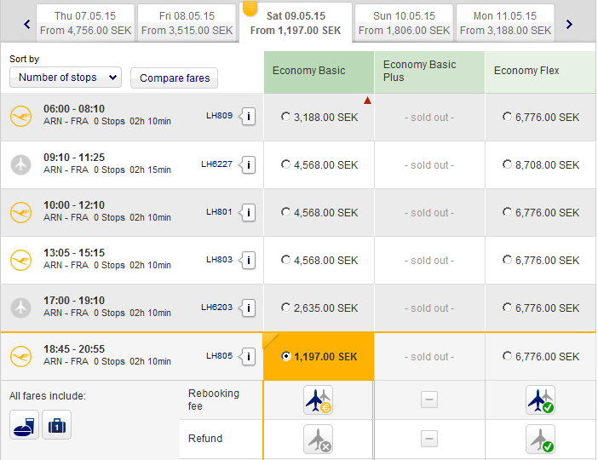
Task: Select 3,188.00 SEK Economy Basic fare
Action: 286,117
